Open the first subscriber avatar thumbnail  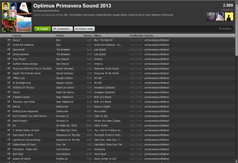pyautogui.click(x=211, y=17)
